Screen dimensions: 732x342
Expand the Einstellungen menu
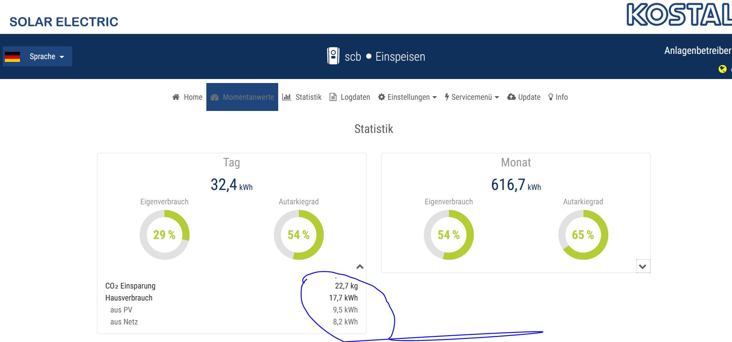(x=408, y=97)
